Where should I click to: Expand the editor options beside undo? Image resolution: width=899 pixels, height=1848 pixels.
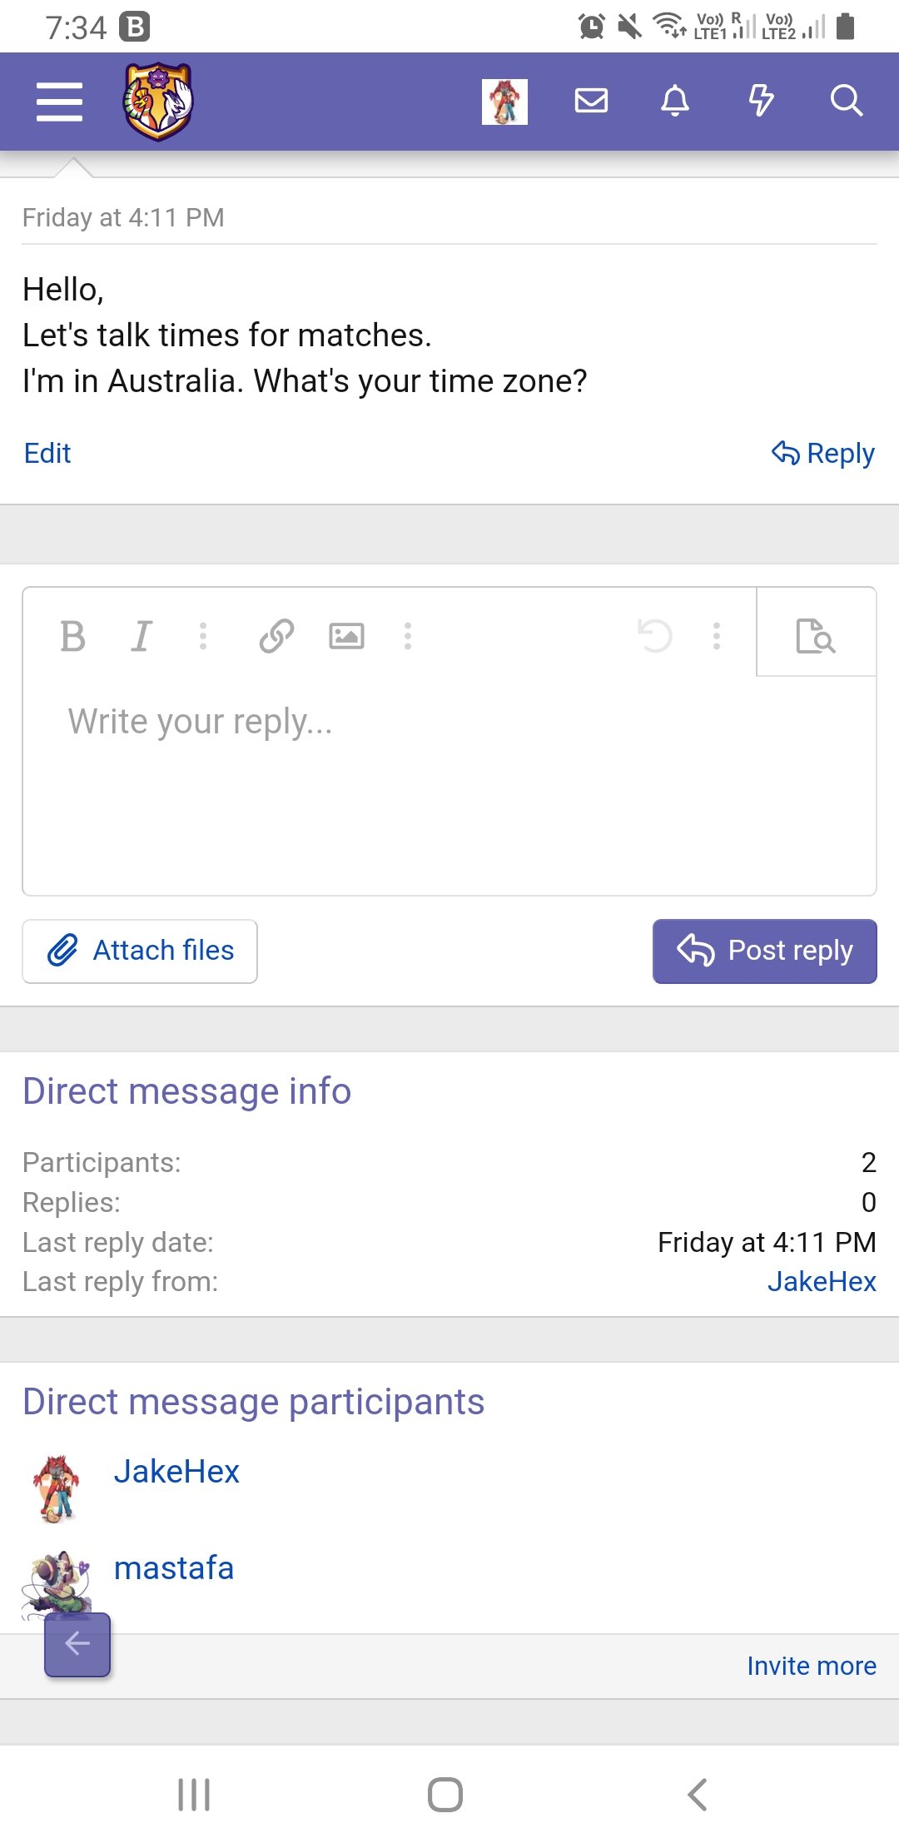tap(717, 637)
